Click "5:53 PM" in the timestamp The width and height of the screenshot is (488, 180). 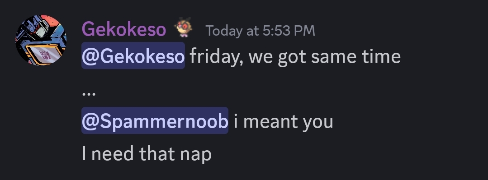point(289,31)
